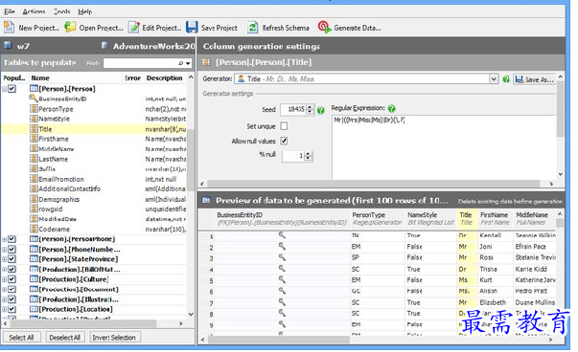
Task: Uncheck the [Person].[Person] populate checkbox
Action: click(12, 89)
